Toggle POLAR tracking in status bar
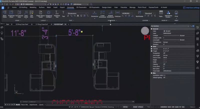The width and height of the screenshot is (200, 109). click(130, 107)
